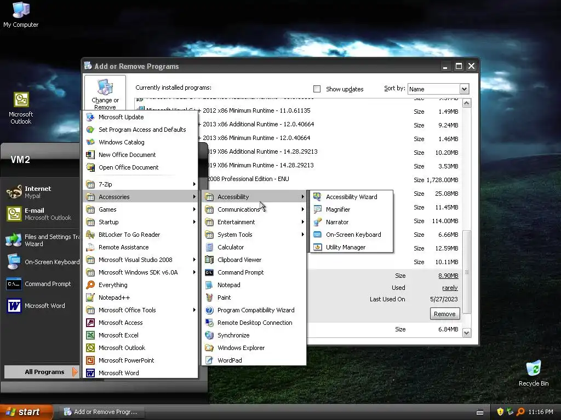Open Windows Catalog
The width and height of the screenshot is (561, 420).
[140, 142]
